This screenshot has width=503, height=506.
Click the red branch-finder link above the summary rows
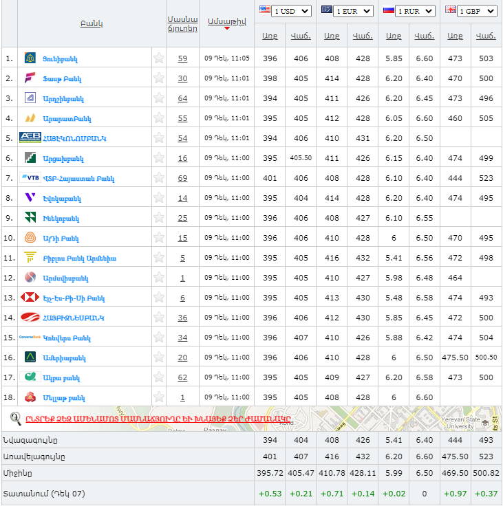(x=158, y=419)
